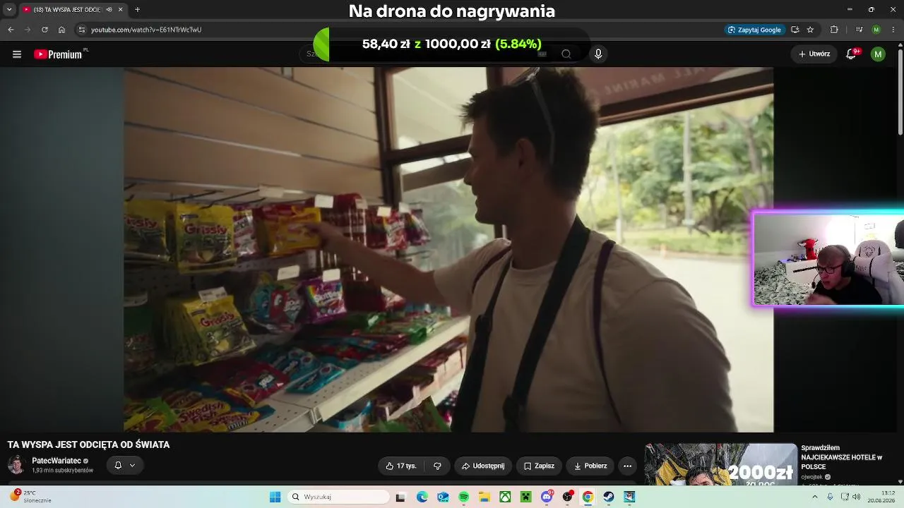Bookmark this page with the star
This screenshot has height=508, width=904.
click(x=810, y=30)
